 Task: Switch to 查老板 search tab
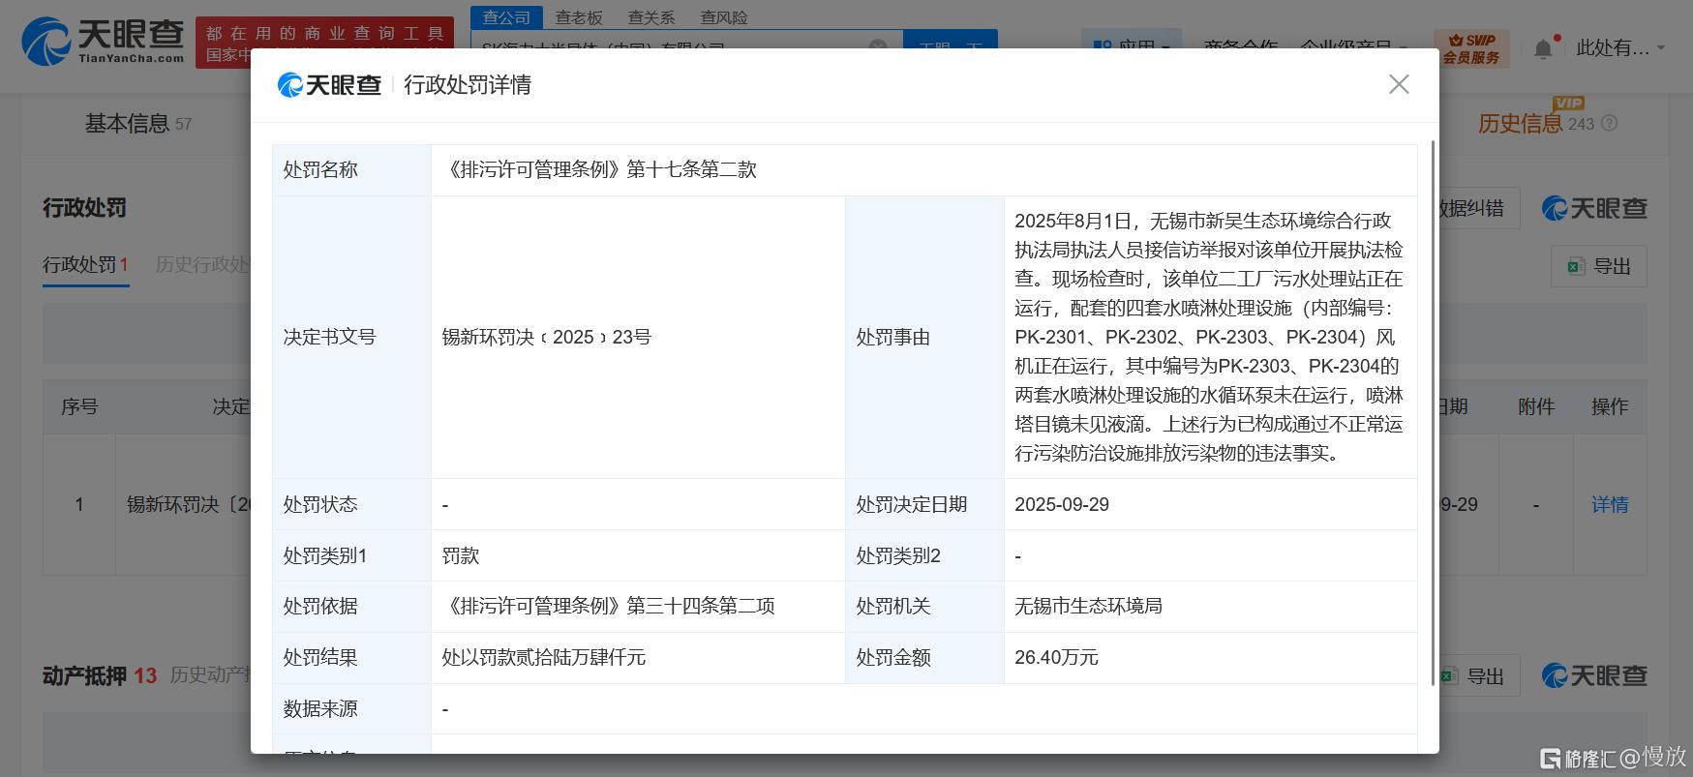click(x=579, y=17)
